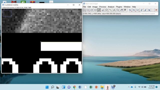
Task: Open Teams Chat from taskbar
Action: [x=69, y=87]
